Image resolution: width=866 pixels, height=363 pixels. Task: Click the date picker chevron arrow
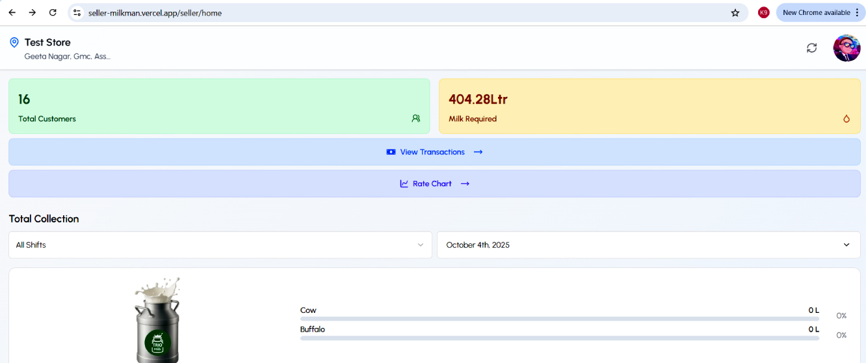pos(846,245)
